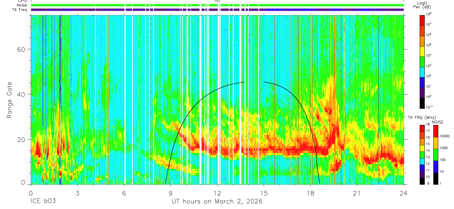Click the 'NOISE' legend title
Viewport: 454px width, 209px height.
pyautogui.click(x=438, y=122)
